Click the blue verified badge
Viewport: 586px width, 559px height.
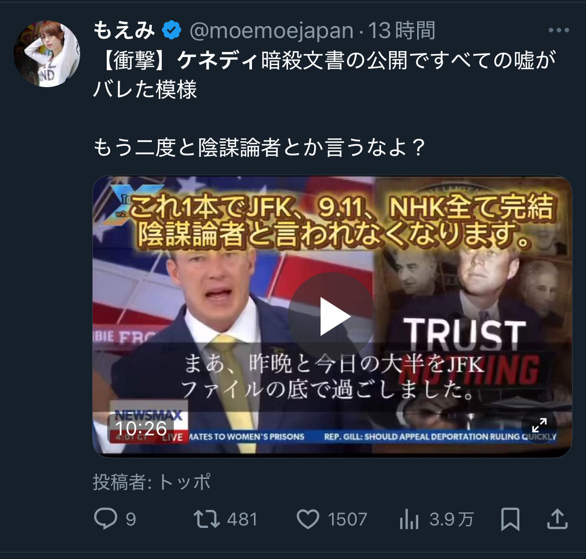(171, 30)
